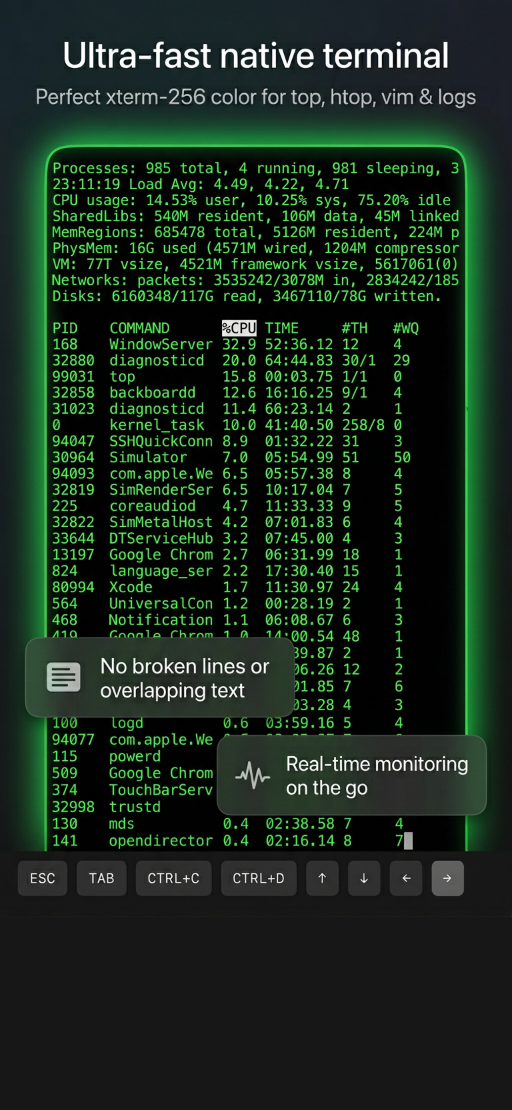The height and width of the screenshot is (1110, 512).
Task: Click the CPU usage summary line
Action: point(251,200)
